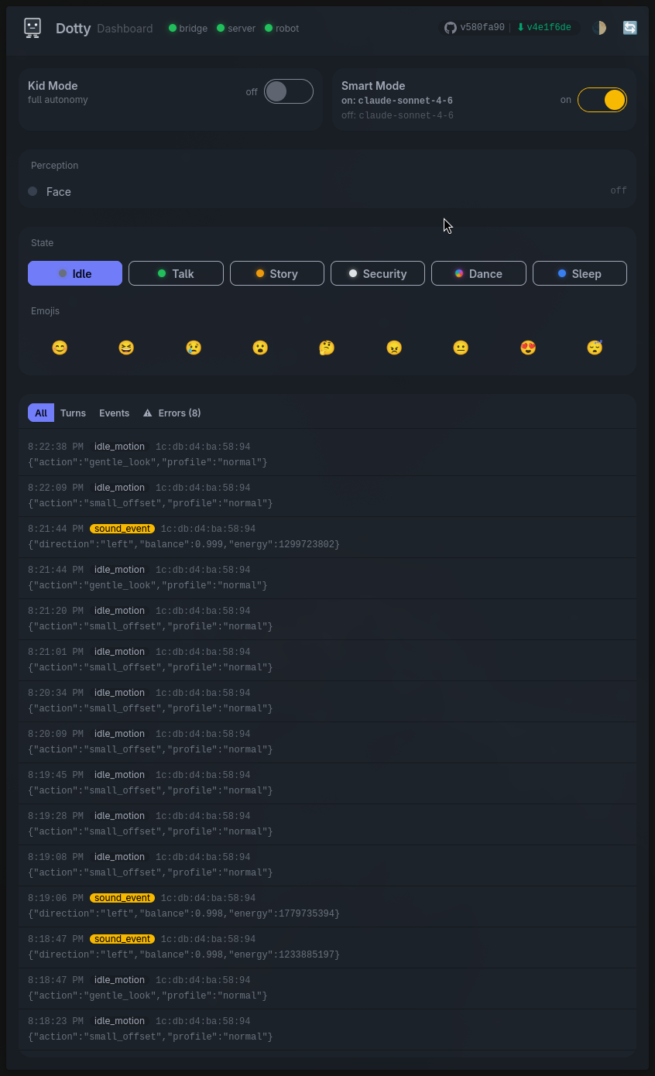
Task: Open GitHub commit v580fa90 link
Action: (x=475, y=28)
